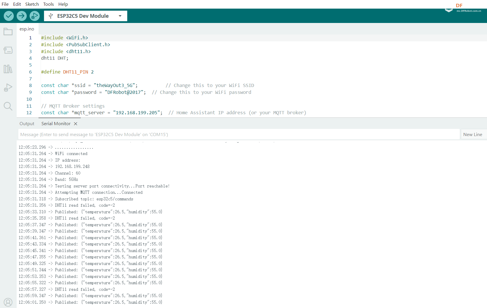Open the Library Manager books icon
Image resolution: width=487 pixels, height=308 pixels.
click(x=8, y=69)
